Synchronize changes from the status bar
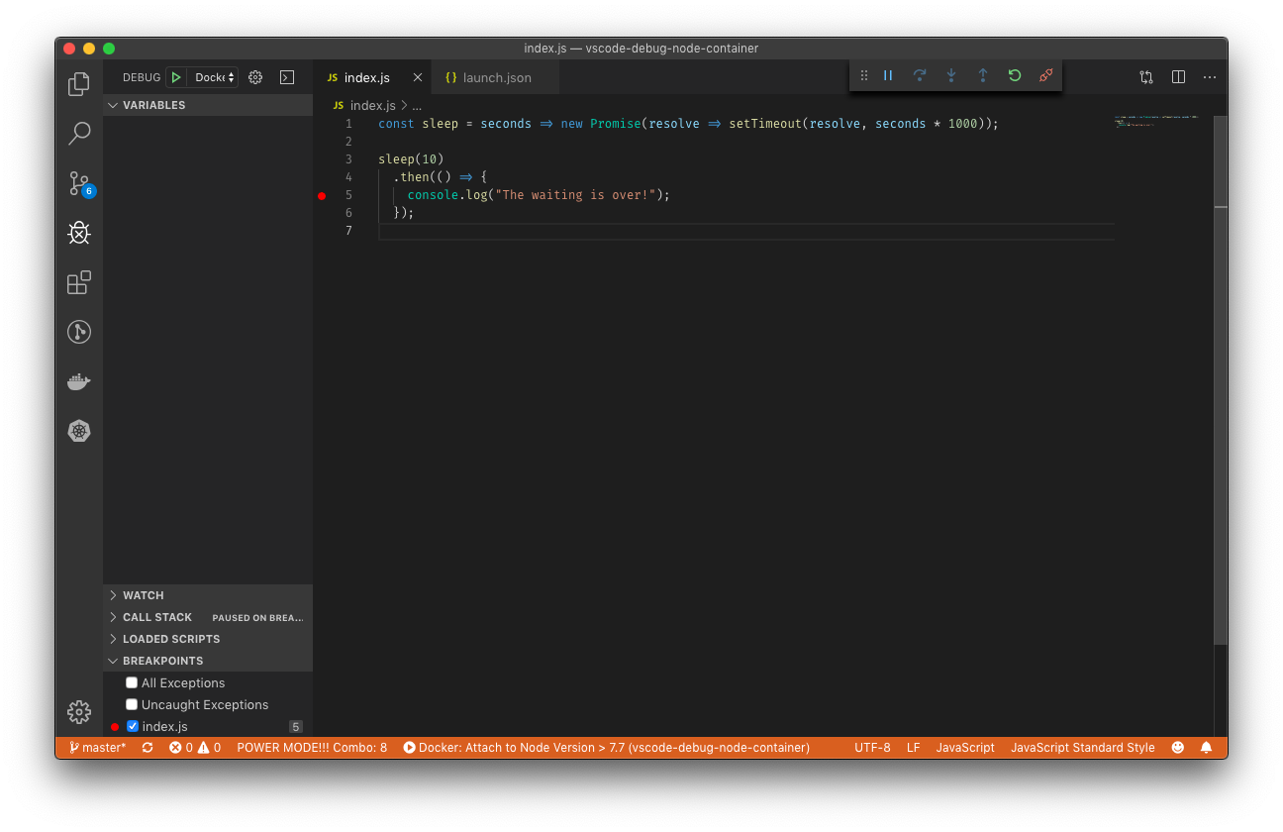Screen dimensions: 1283x832 pyautogui.click(x=148, y=748)
